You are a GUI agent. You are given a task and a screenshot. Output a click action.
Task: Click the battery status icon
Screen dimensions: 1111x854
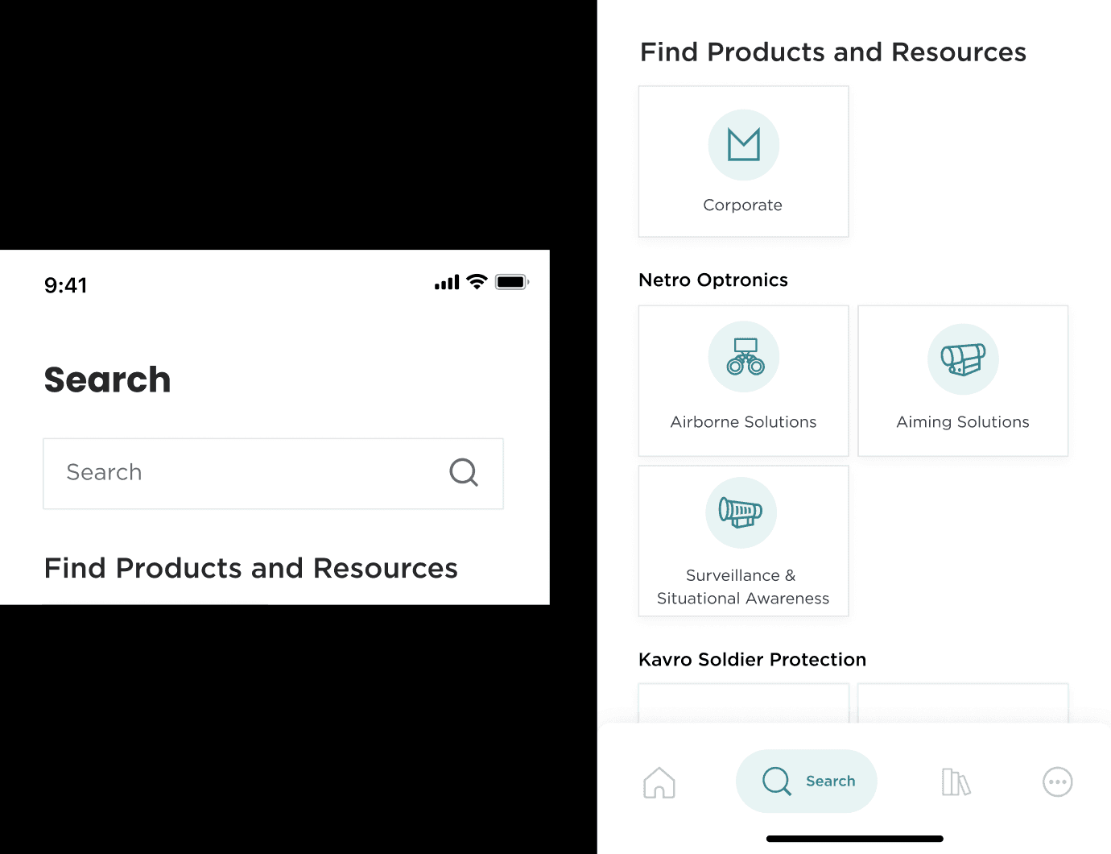pos(512,282)
